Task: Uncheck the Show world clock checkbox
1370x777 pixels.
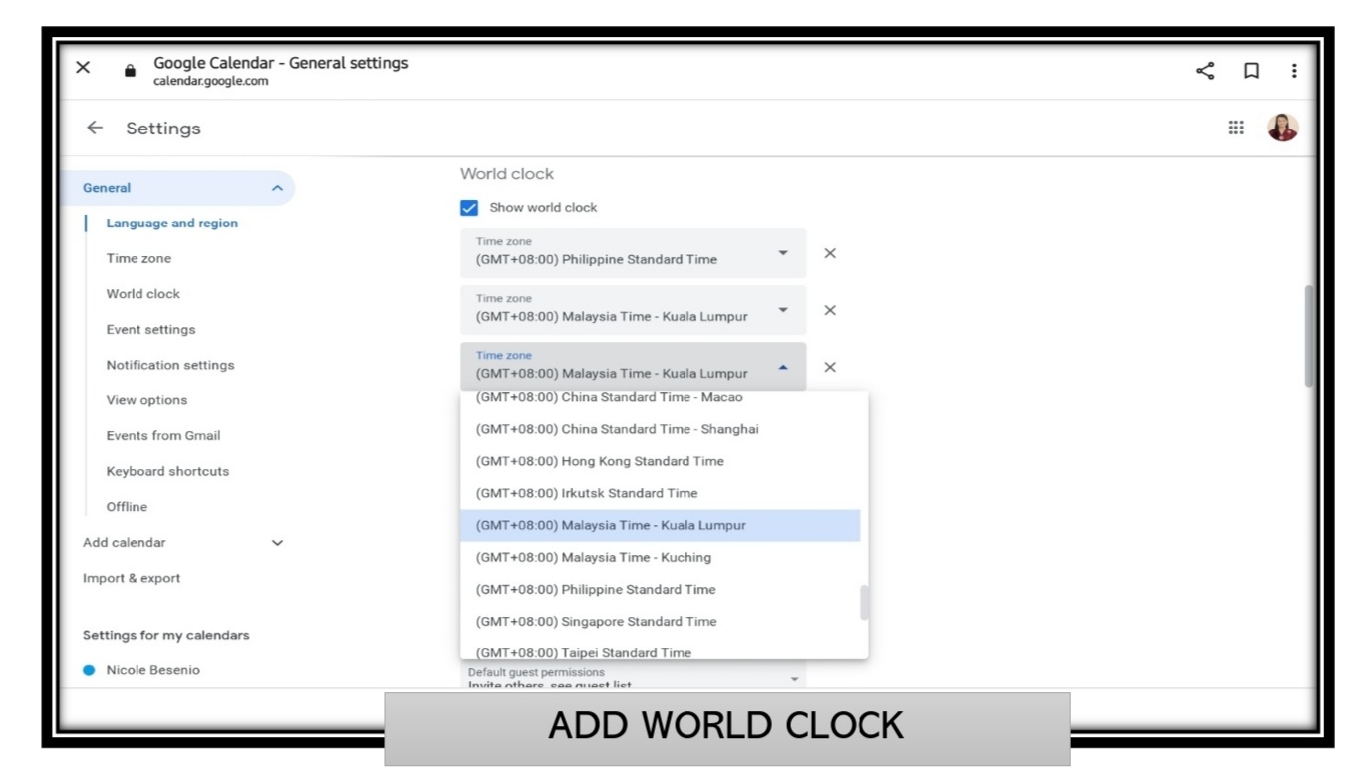Action: coord(469,208)
